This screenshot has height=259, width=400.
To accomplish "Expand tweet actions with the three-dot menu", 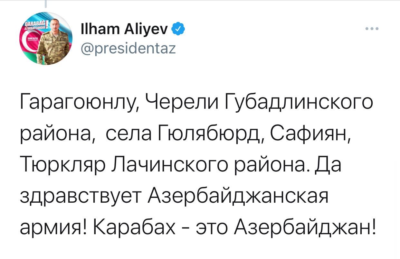I will [371, 28].
